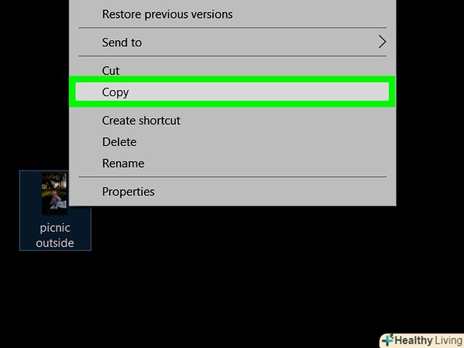Click the word Living in the watermark
Screen dimensions: 464x348
448,340
